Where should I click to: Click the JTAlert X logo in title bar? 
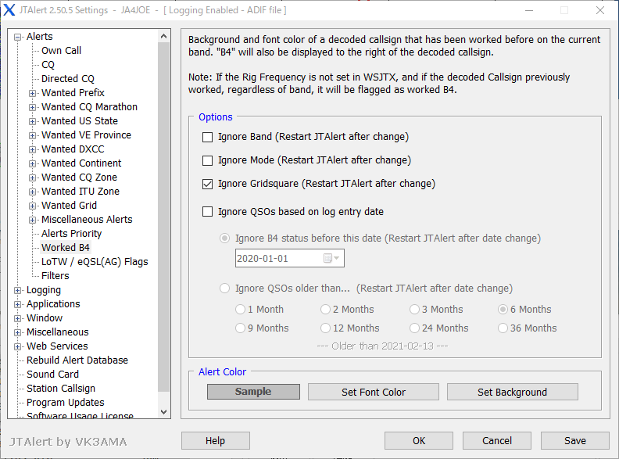[9, 10]
